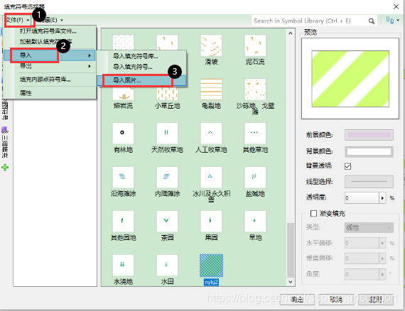The width and height of the screenshot is (405, 311).
Task: Open the 垂直偏移 arrow control
Action: point(382,258)
